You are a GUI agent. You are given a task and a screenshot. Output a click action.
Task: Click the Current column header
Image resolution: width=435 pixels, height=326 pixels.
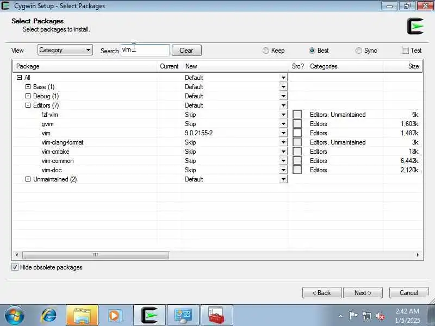169,66
